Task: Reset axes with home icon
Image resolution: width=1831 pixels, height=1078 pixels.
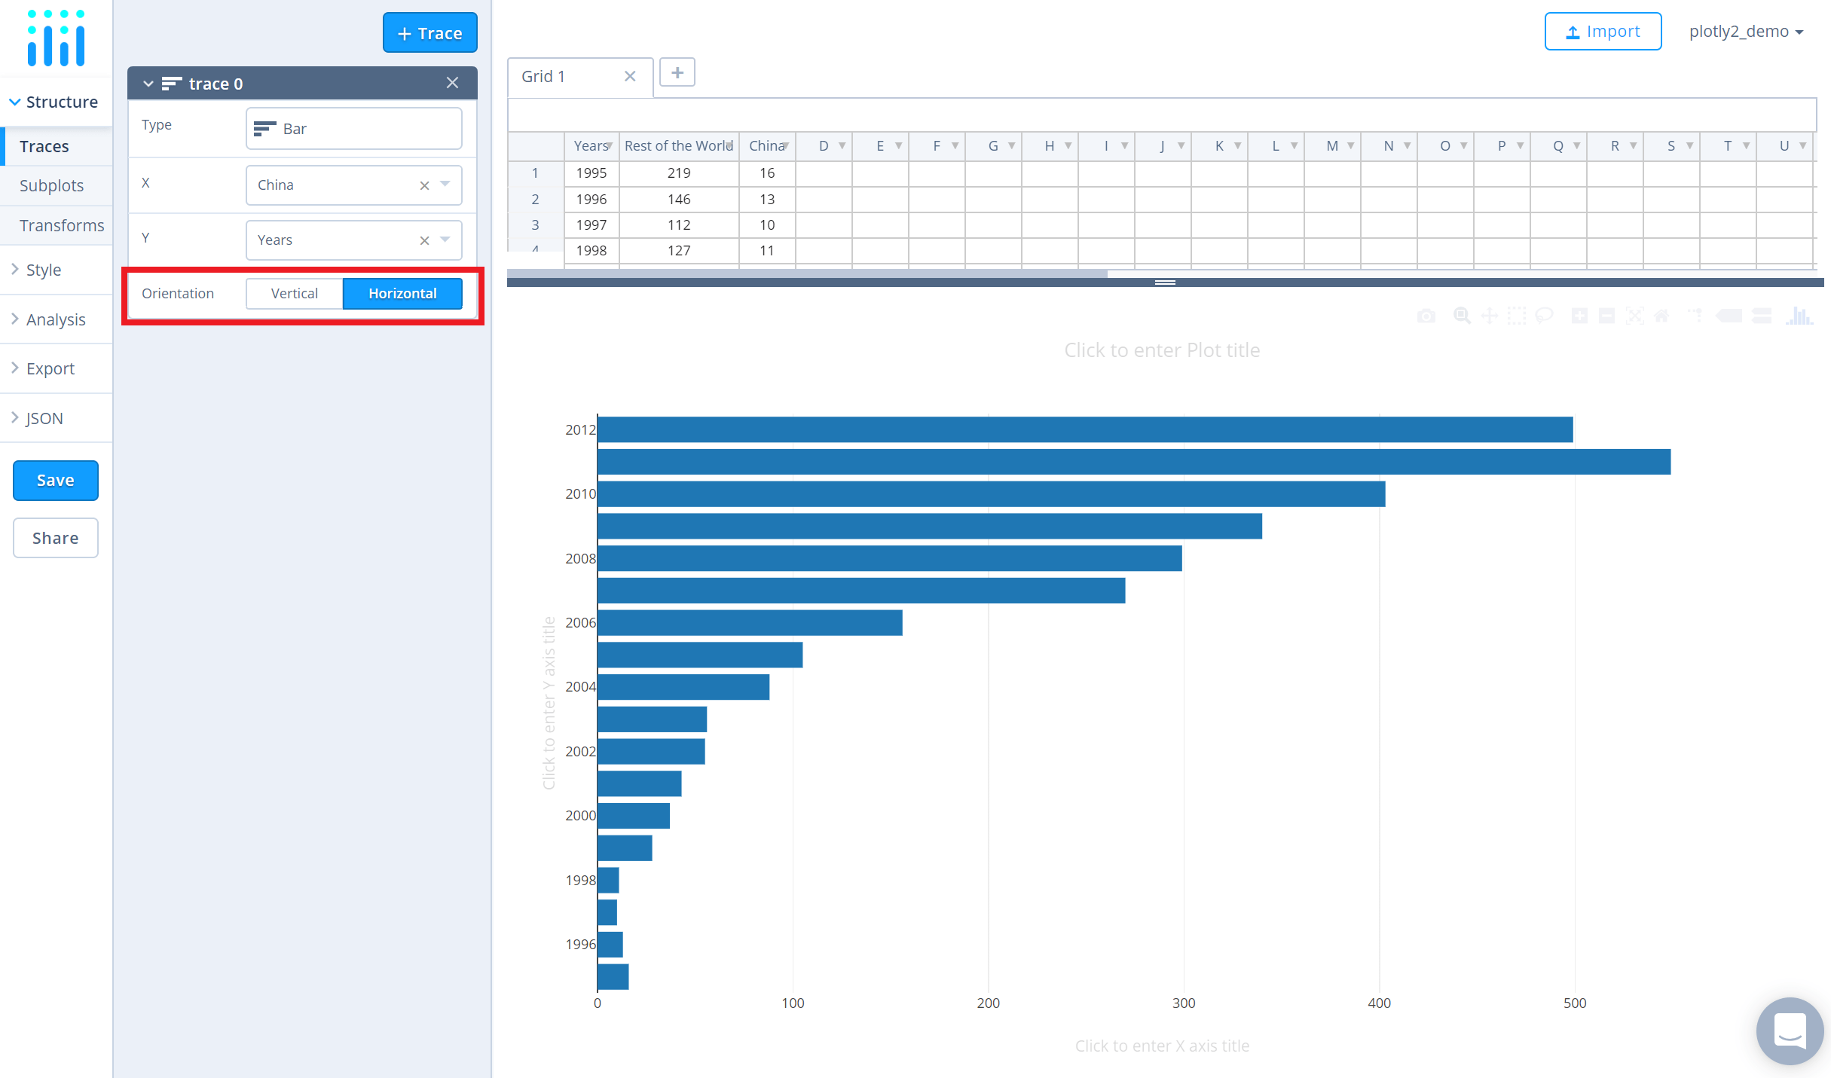Action: coord(1661,316)
